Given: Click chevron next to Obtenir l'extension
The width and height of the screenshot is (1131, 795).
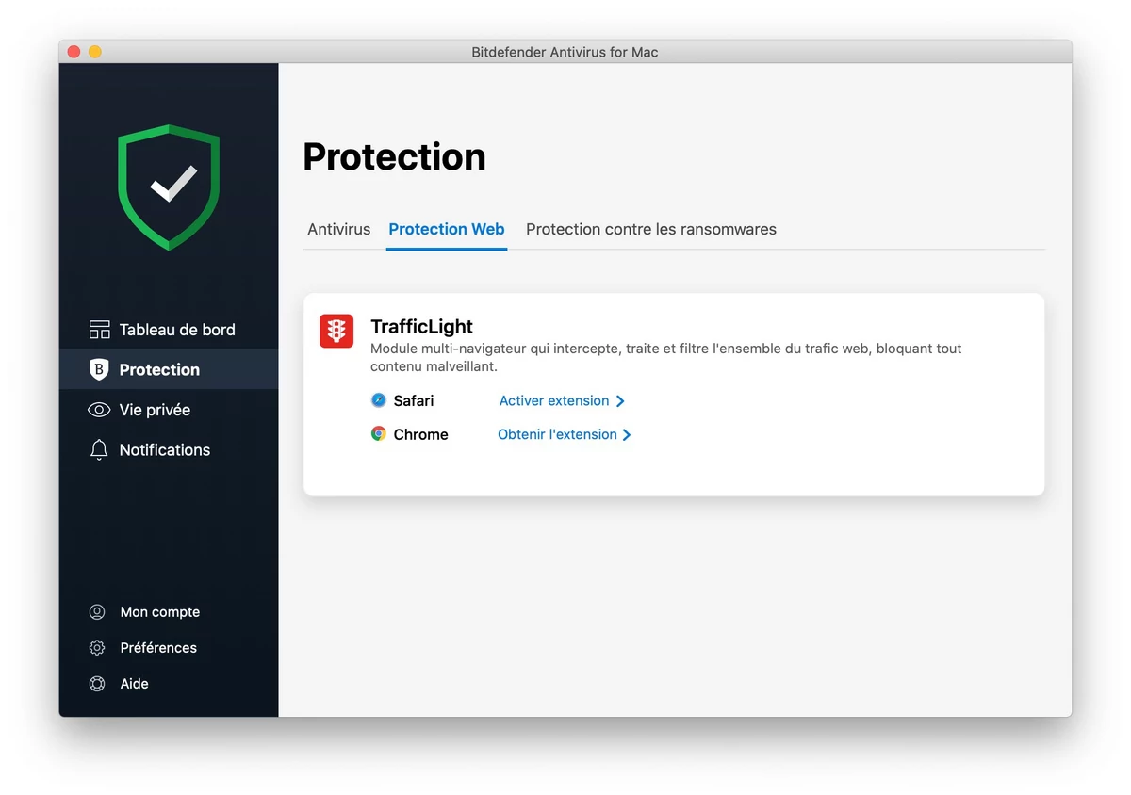Looking at the screenshot, I should click(x=627, y=434).
